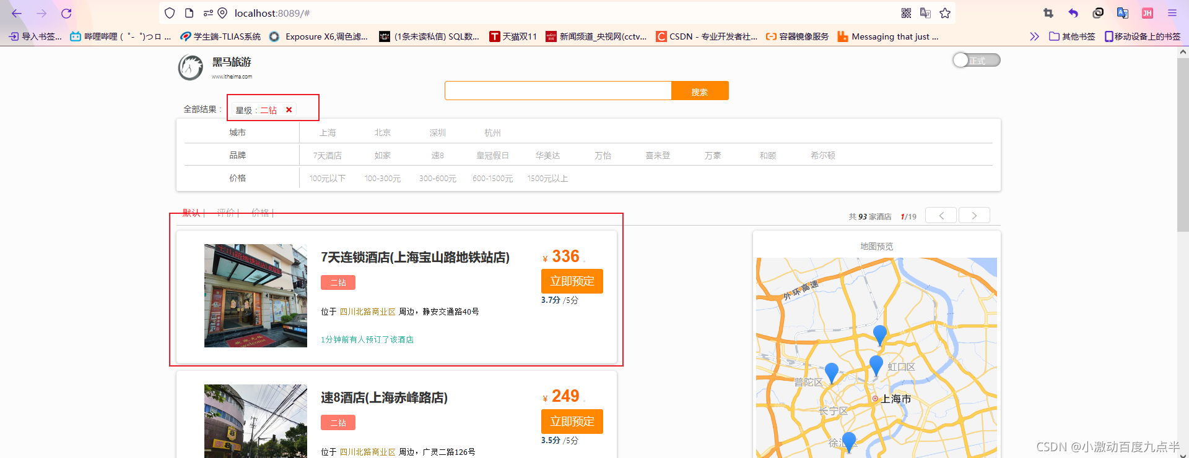The height and width of the screenshot is (458, 1189).
Task: Open the chain link extension icon
Action: (1098, 13)
